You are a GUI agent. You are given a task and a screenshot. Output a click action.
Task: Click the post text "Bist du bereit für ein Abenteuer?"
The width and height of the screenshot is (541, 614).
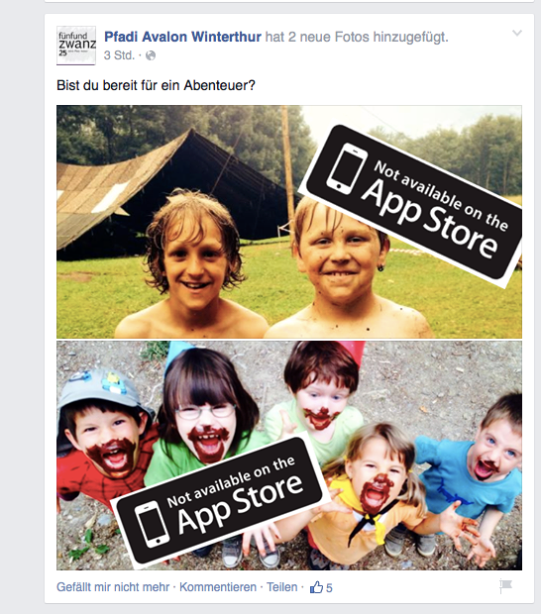[x=156, y=85]
